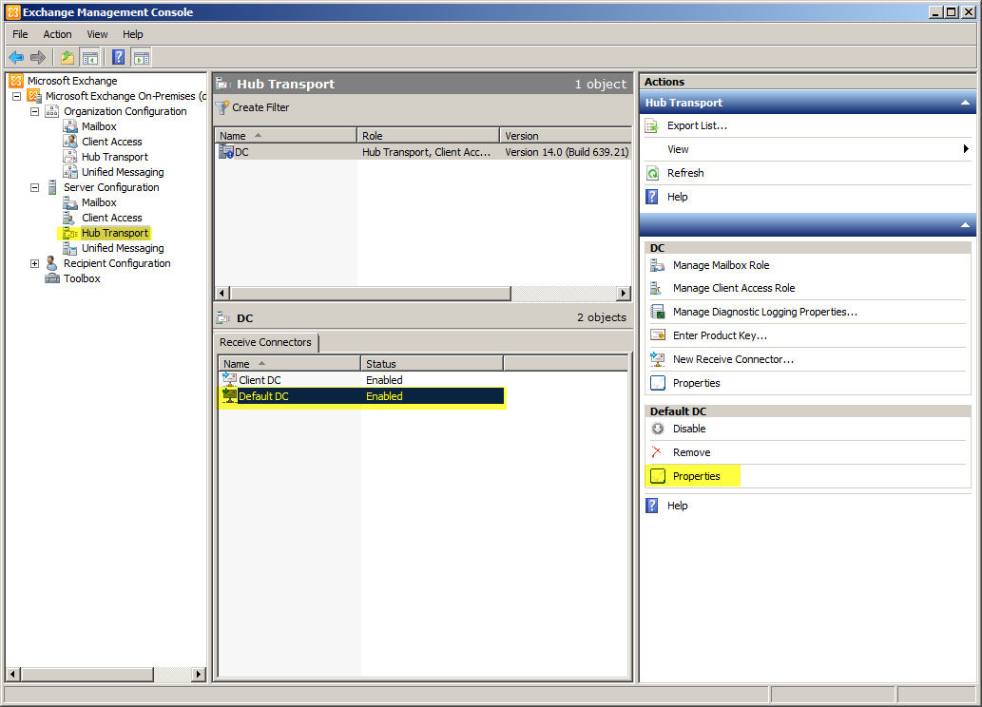Click New Receive Connector action
The width and height of the screenshot is (982, 707).
point(733,359)
